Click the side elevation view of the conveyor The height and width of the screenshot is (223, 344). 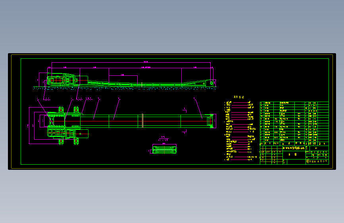coord(131,80)
